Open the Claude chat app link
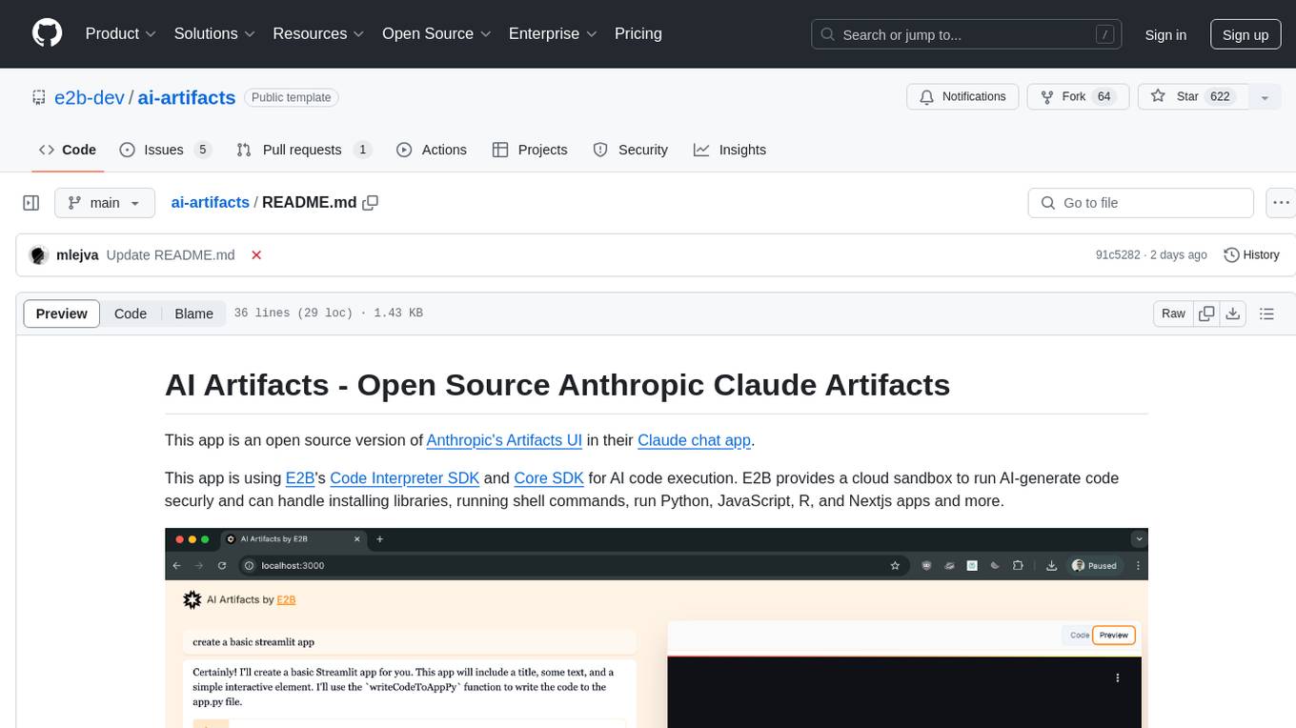 tap(695, 440)
